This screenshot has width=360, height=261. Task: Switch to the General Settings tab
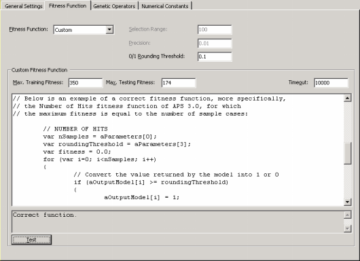(x=23, y=6)
